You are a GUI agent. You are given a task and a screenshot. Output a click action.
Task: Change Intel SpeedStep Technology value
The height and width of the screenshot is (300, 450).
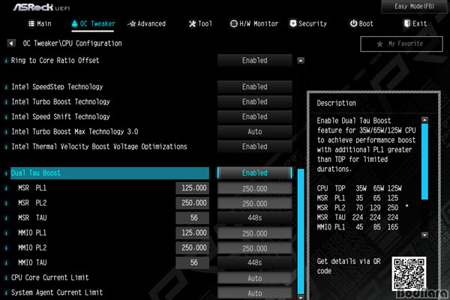254,87
